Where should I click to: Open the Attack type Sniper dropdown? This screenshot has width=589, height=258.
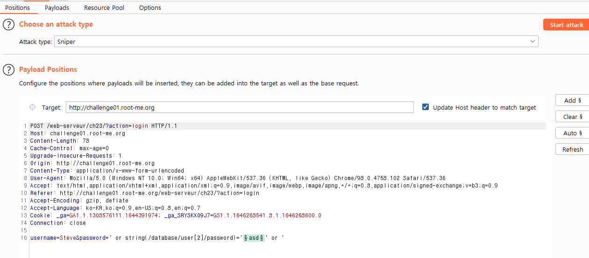tap(296, 42)
